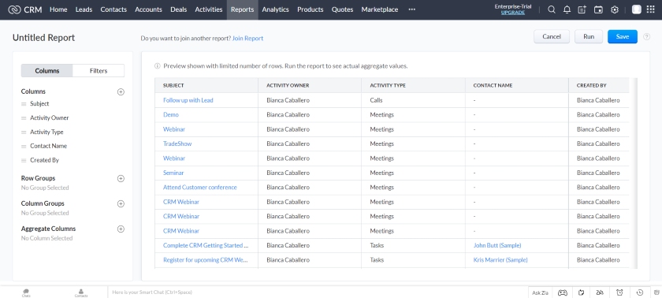
Task: Open Kris Marrier (Sample) contact
Action: pyautogui.click(x=500, y=260)
